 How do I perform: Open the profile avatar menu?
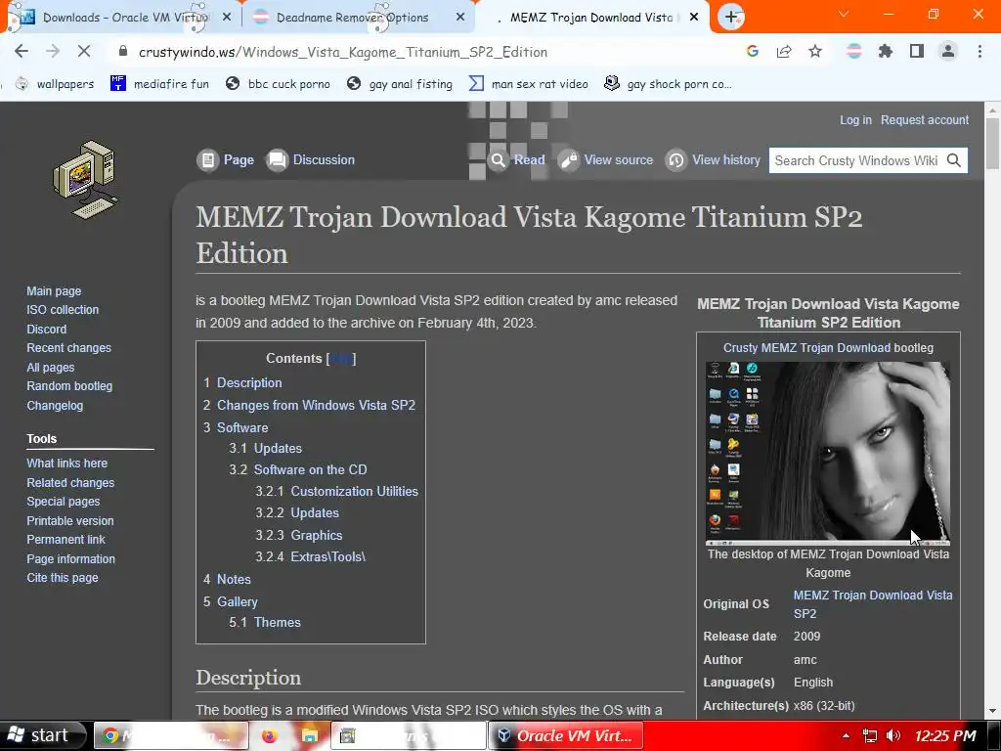(x=948, y=52)
